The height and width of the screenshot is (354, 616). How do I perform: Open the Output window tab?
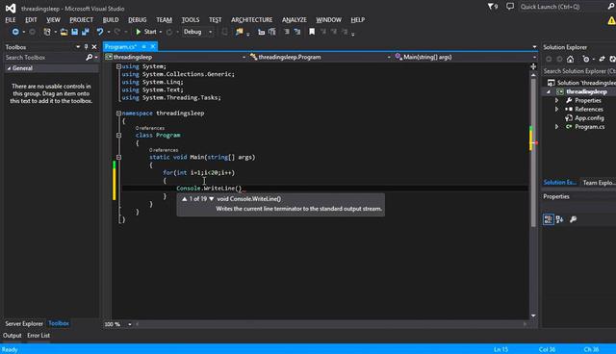point(13,336)
